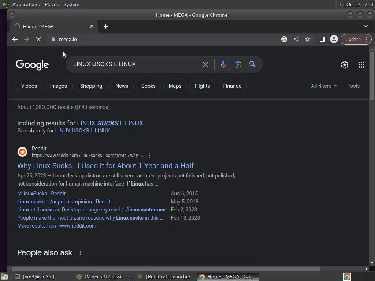This screenshot has width=375, height=281.
Task: Open 'Why Linux Sucks' result title
Action: 105,166
